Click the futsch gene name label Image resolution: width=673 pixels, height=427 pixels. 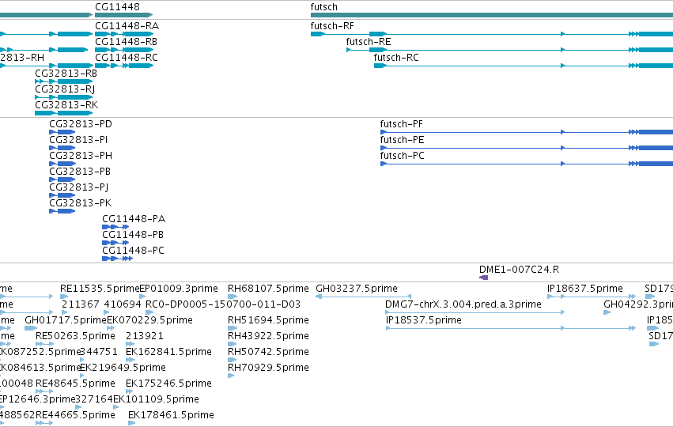(x=324, y=7)
